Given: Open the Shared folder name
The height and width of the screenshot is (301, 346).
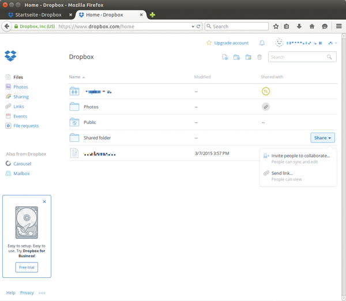Looking at the screenshot, I should click(97, 138).
